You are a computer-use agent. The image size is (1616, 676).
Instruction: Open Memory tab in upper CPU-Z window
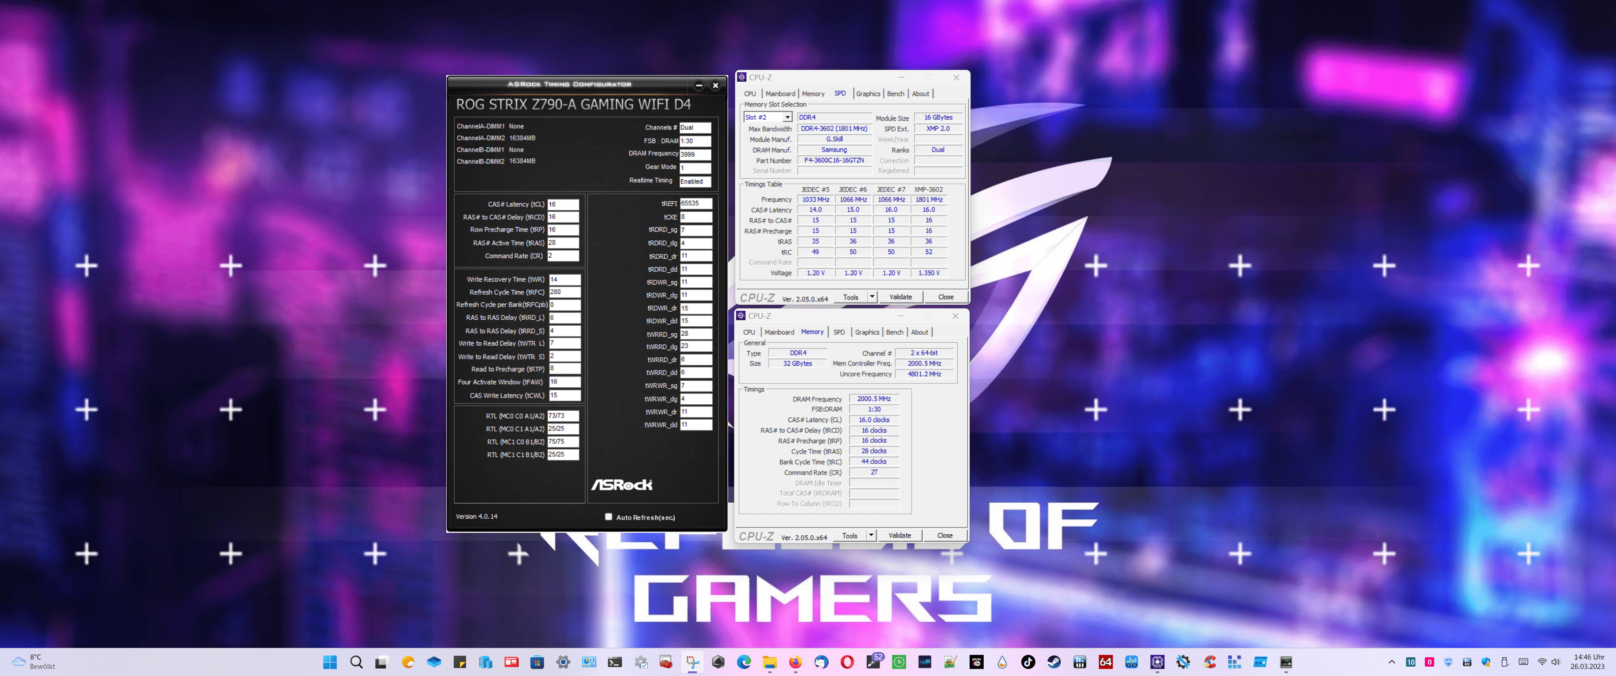pyautogui.click(x=813, y=94)
